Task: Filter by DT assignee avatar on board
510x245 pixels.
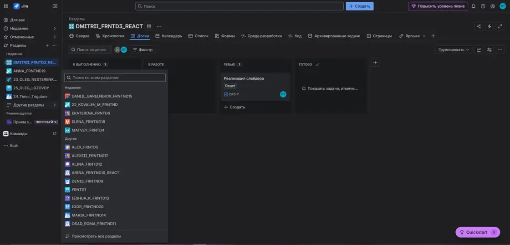Action: tap(123, 50)
